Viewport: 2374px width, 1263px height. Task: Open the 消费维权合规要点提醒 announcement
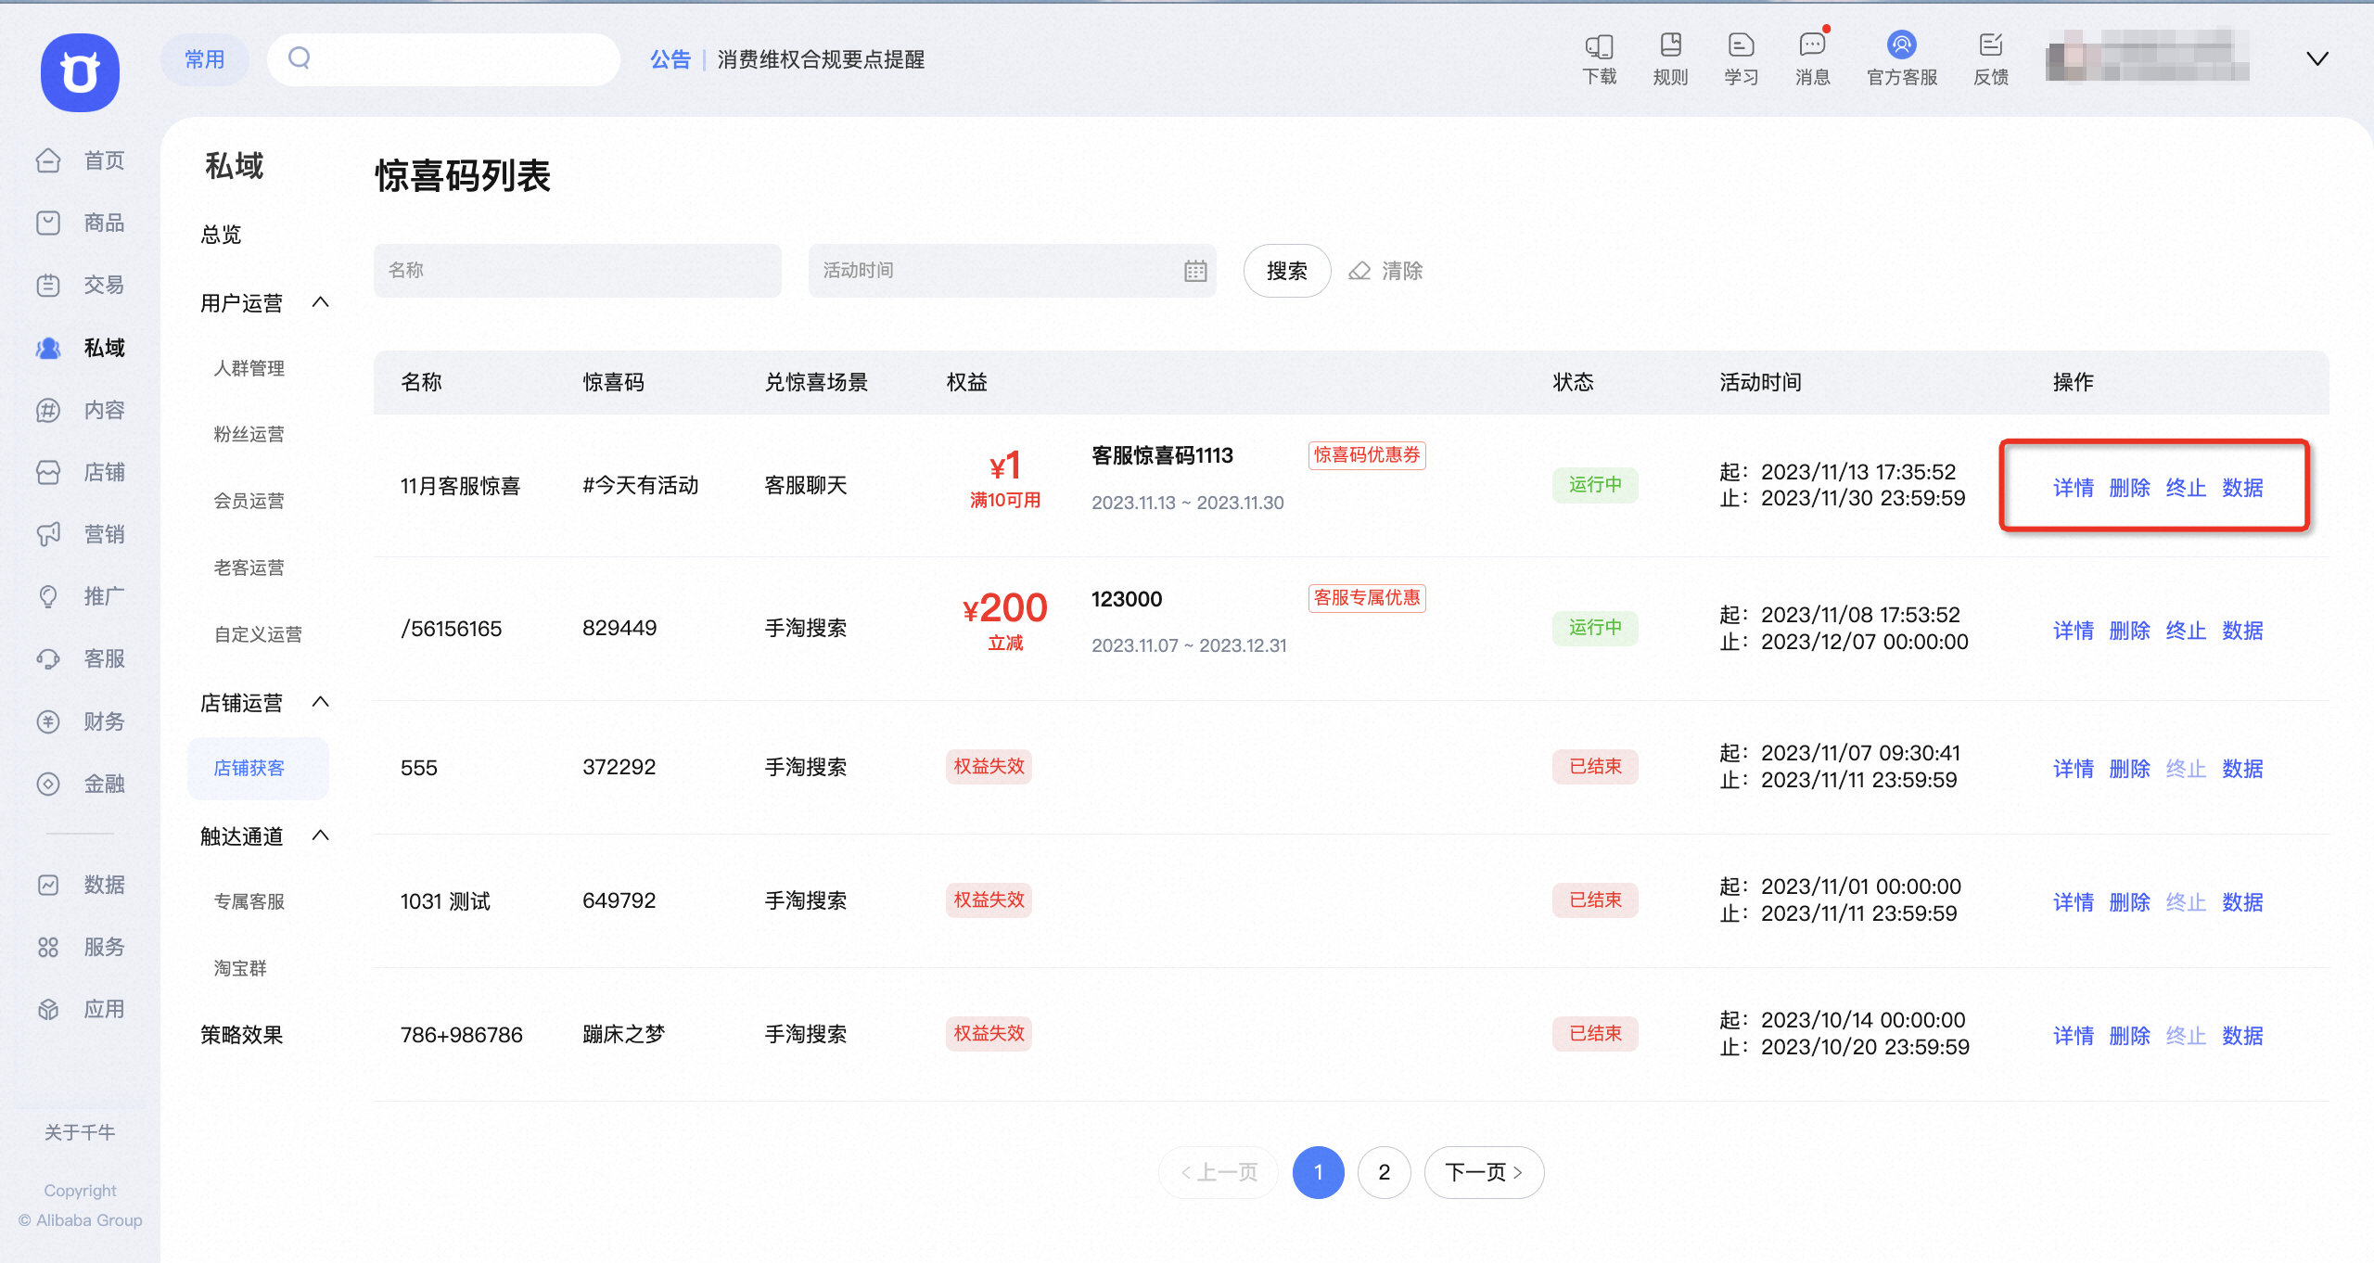(x=821, y=59)
